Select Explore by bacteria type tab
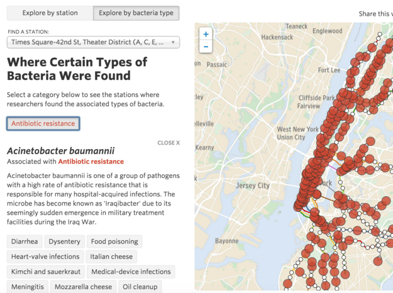The image size is (393, 293). 136,13
